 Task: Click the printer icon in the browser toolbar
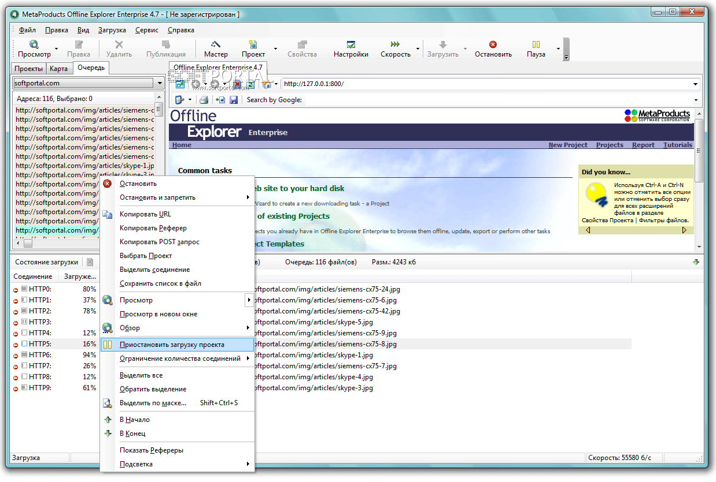pyautogui.click(x=204, y=100)
